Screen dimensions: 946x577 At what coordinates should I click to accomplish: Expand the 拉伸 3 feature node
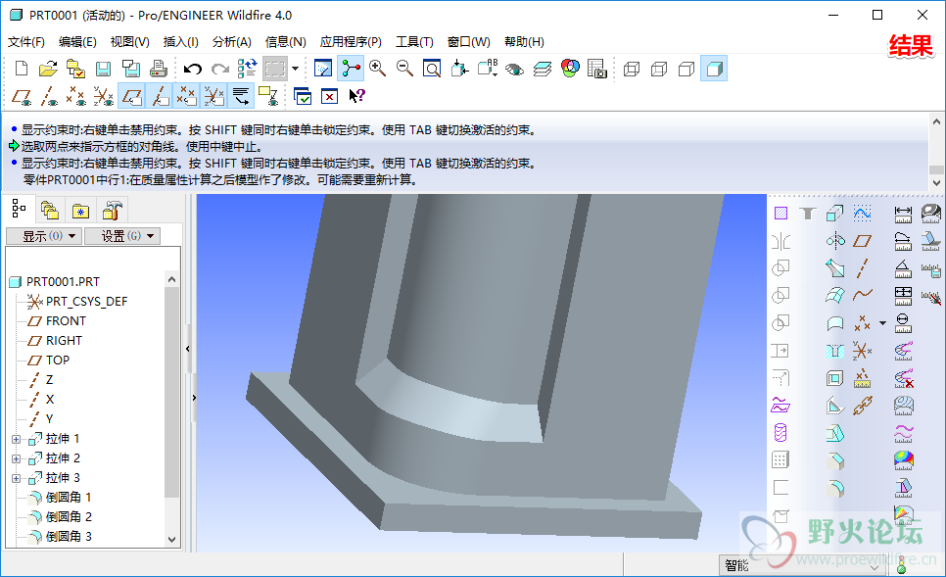point(17,479)
